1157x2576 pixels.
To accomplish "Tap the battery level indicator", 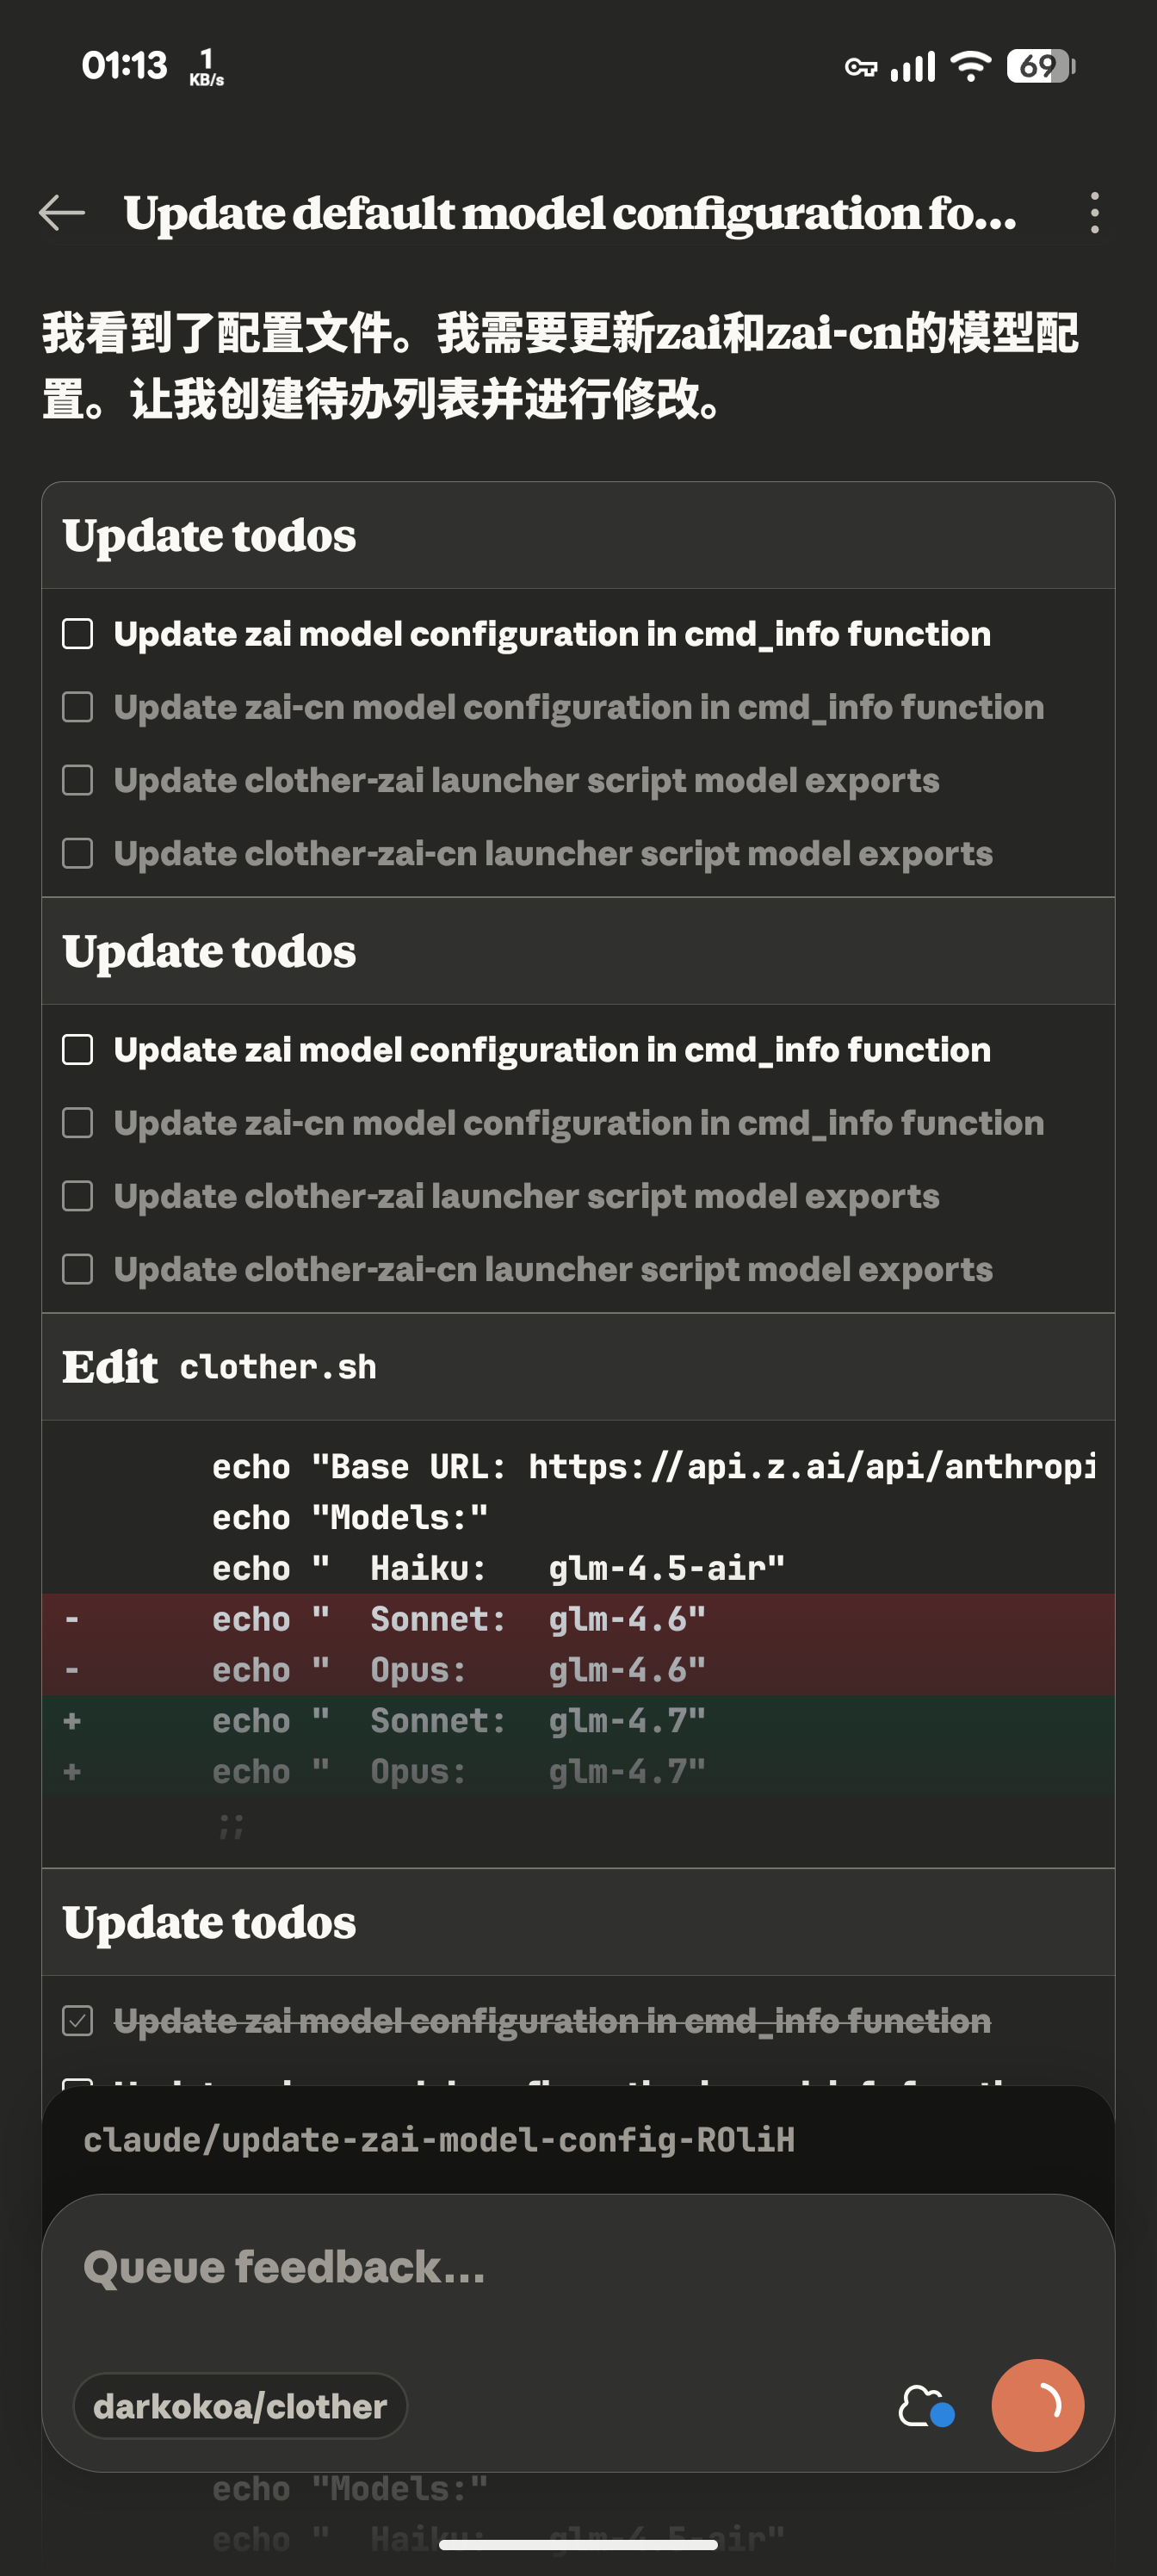I will pos(1040,66).
